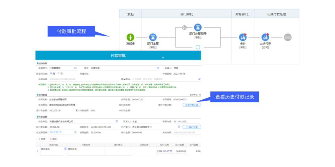Select the 会计 approval node icon
Viewport: 335px width, 167px height.
[x=243, y=37]
